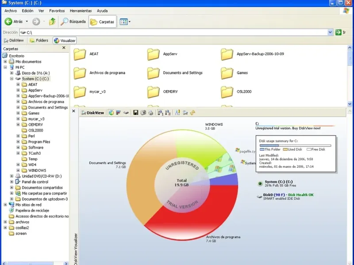Open the address bar dropdown arrow
The height and width of the screenshot is (265, 354).
coord(330,32)
